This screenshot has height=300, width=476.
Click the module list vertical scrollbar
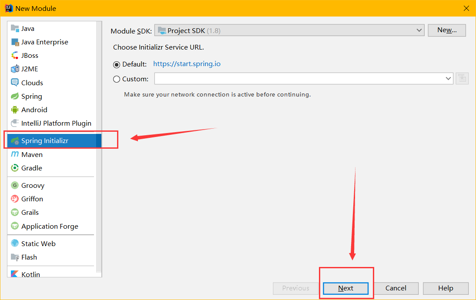point(99,147)
